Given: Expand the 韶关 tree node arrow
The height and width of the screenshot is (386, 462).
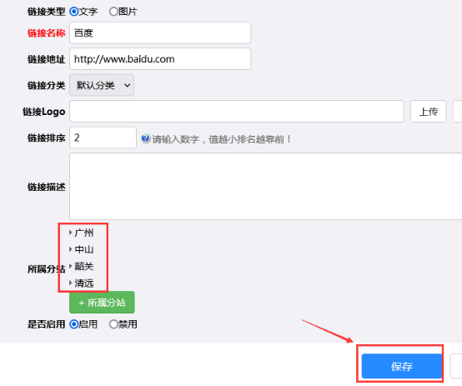Looking at the screenshot, I should [x=70, y=266].
